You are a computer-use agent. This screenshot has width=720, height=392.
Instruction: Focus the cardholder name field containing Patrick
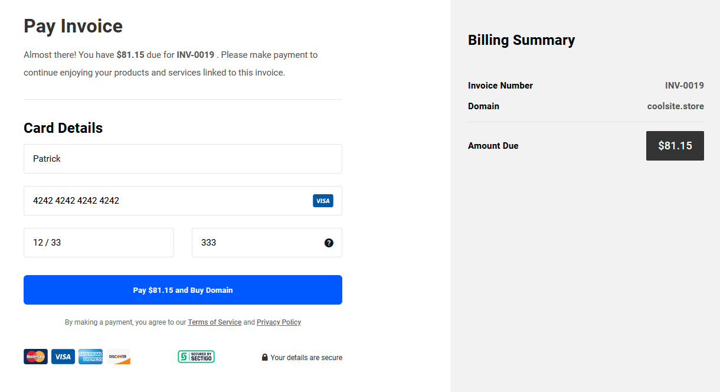coord(183,159)
